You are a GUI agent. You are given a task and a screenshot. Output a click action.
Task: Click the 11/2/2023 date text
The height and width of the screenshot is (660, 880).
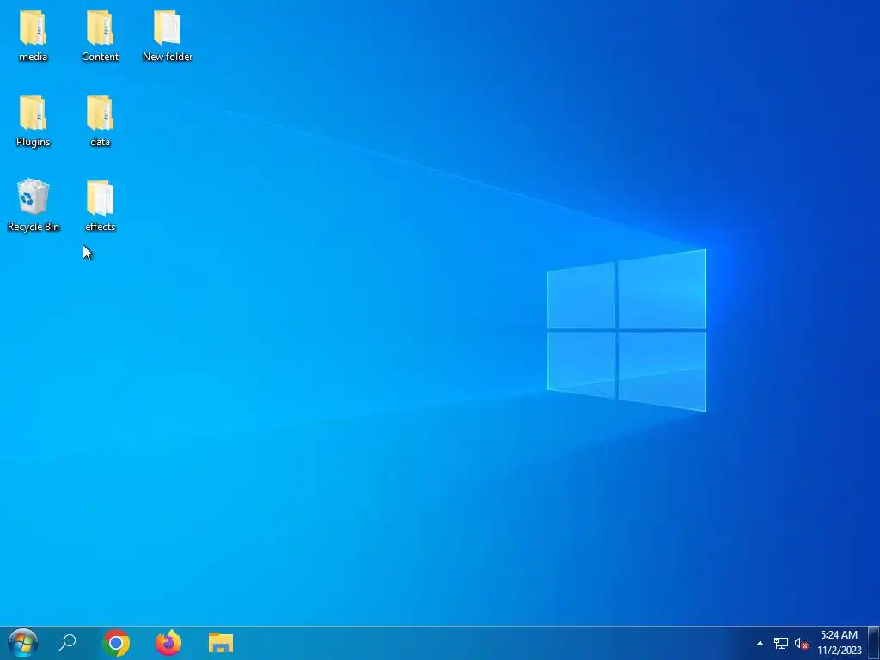[839, 651]
